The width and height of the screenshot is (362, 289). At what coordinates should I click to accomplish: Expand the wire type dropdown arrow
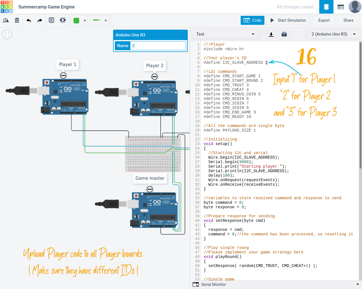[106, 20]
